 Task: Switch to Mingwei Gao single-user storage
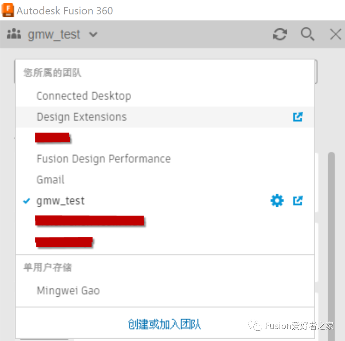tap(68, 291)
